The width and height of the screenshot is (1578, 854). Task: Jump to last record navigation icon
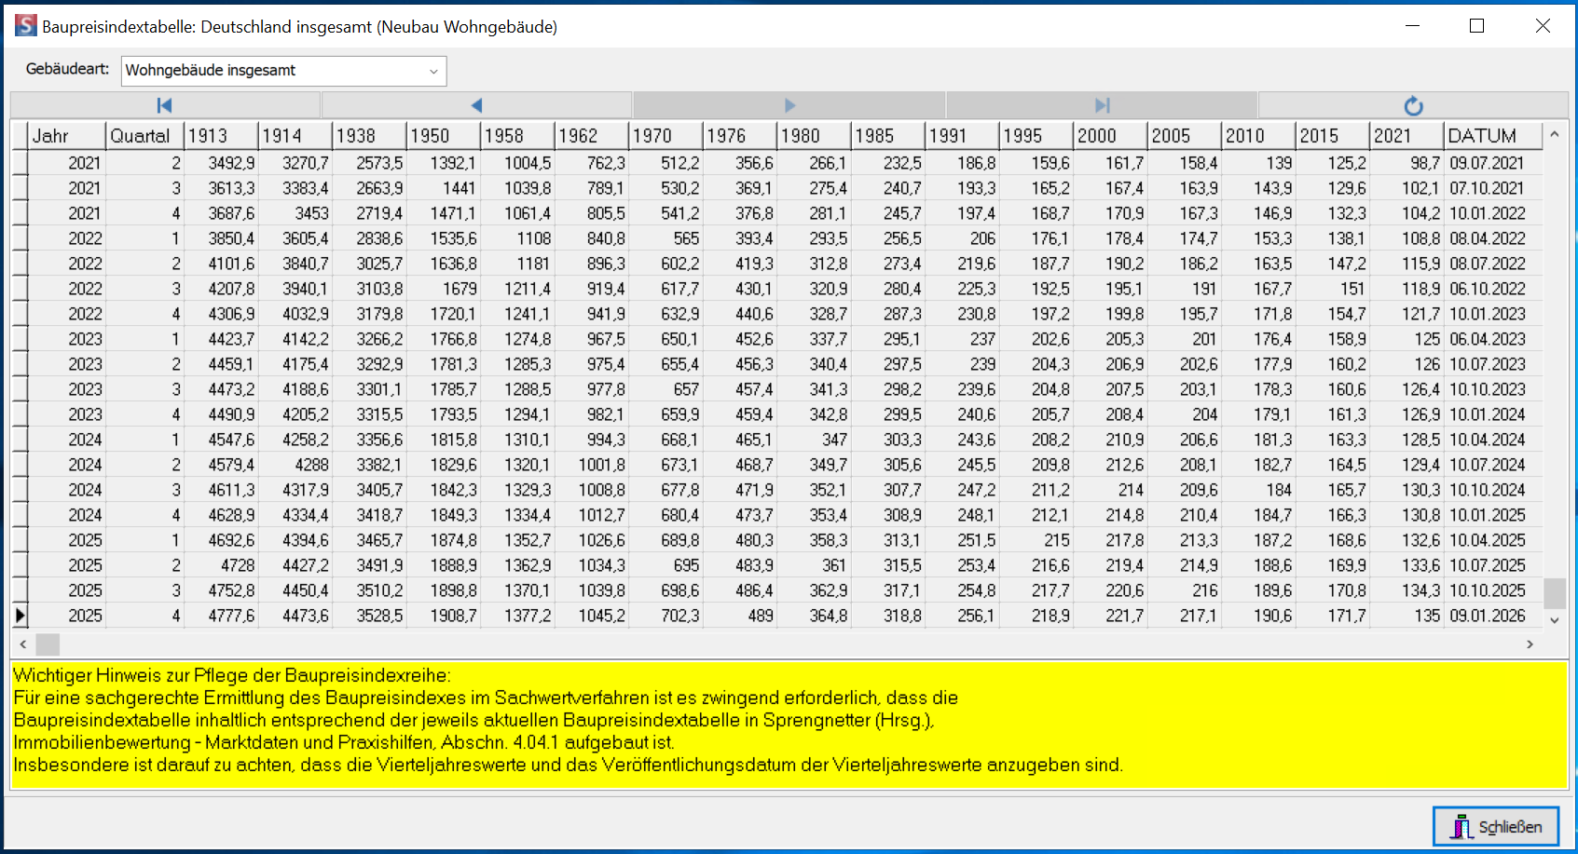tap(1102, 105)
